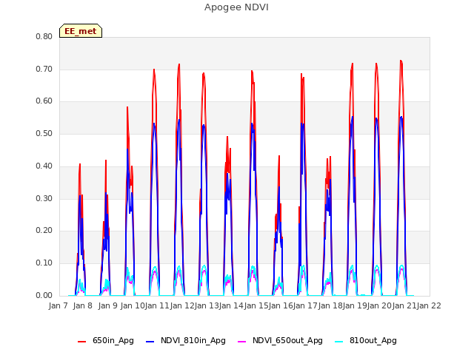474x355 pixels.
Task: Click the magenta NDVI_650out_Apg legend swatch
Action: (242, 342)
